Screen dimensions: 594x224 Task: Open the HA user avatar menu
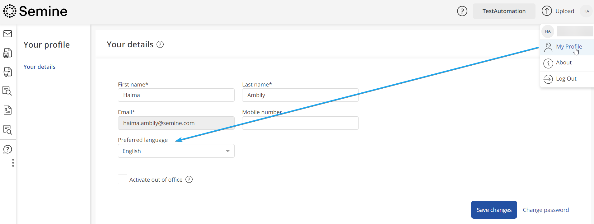click(586, 11)
